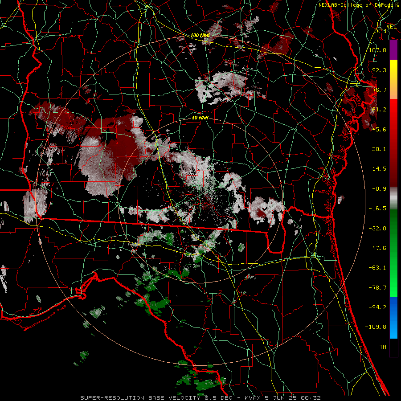
Task: Select the -109.8 scale value
Action: [x=376, y=327]
